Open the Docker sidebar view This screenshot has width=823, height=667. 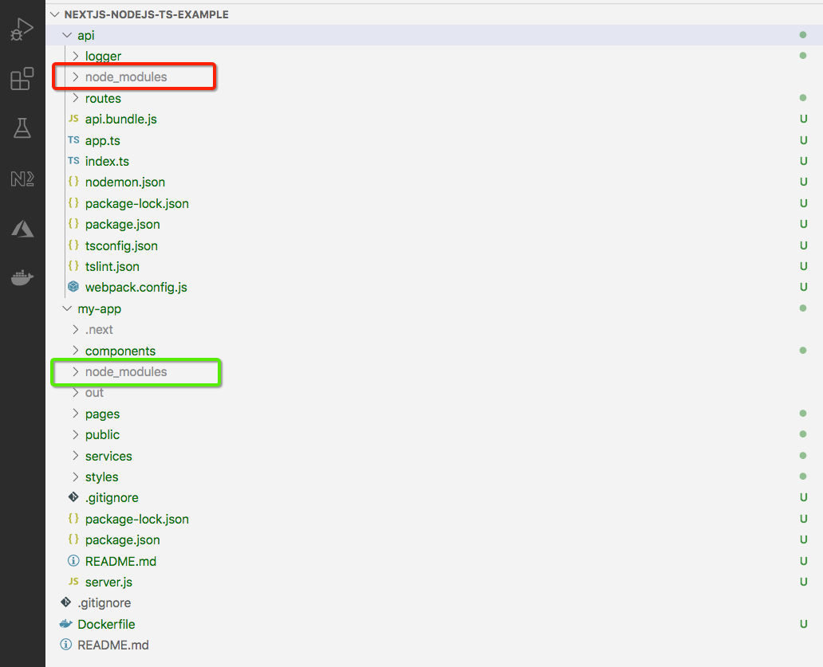(x=22, y=278)
